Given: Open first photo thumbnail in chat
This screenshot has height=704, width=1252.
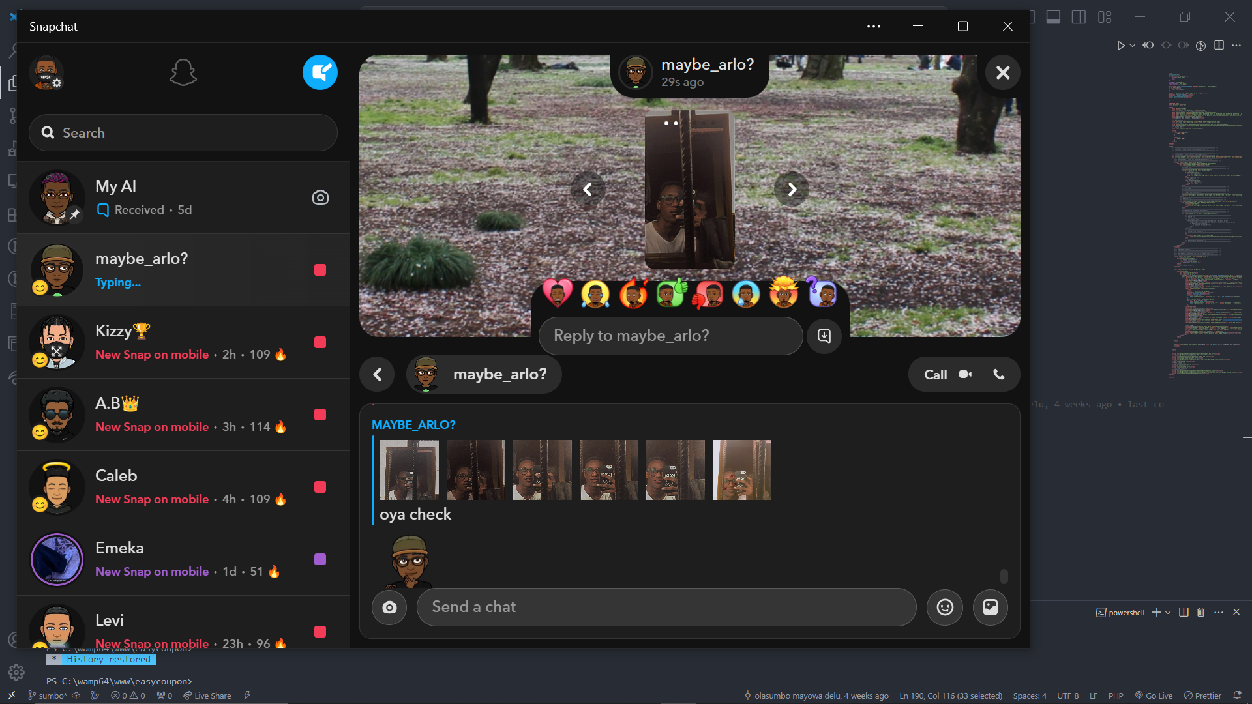Looking at the screenshot, I should [410, 470].
